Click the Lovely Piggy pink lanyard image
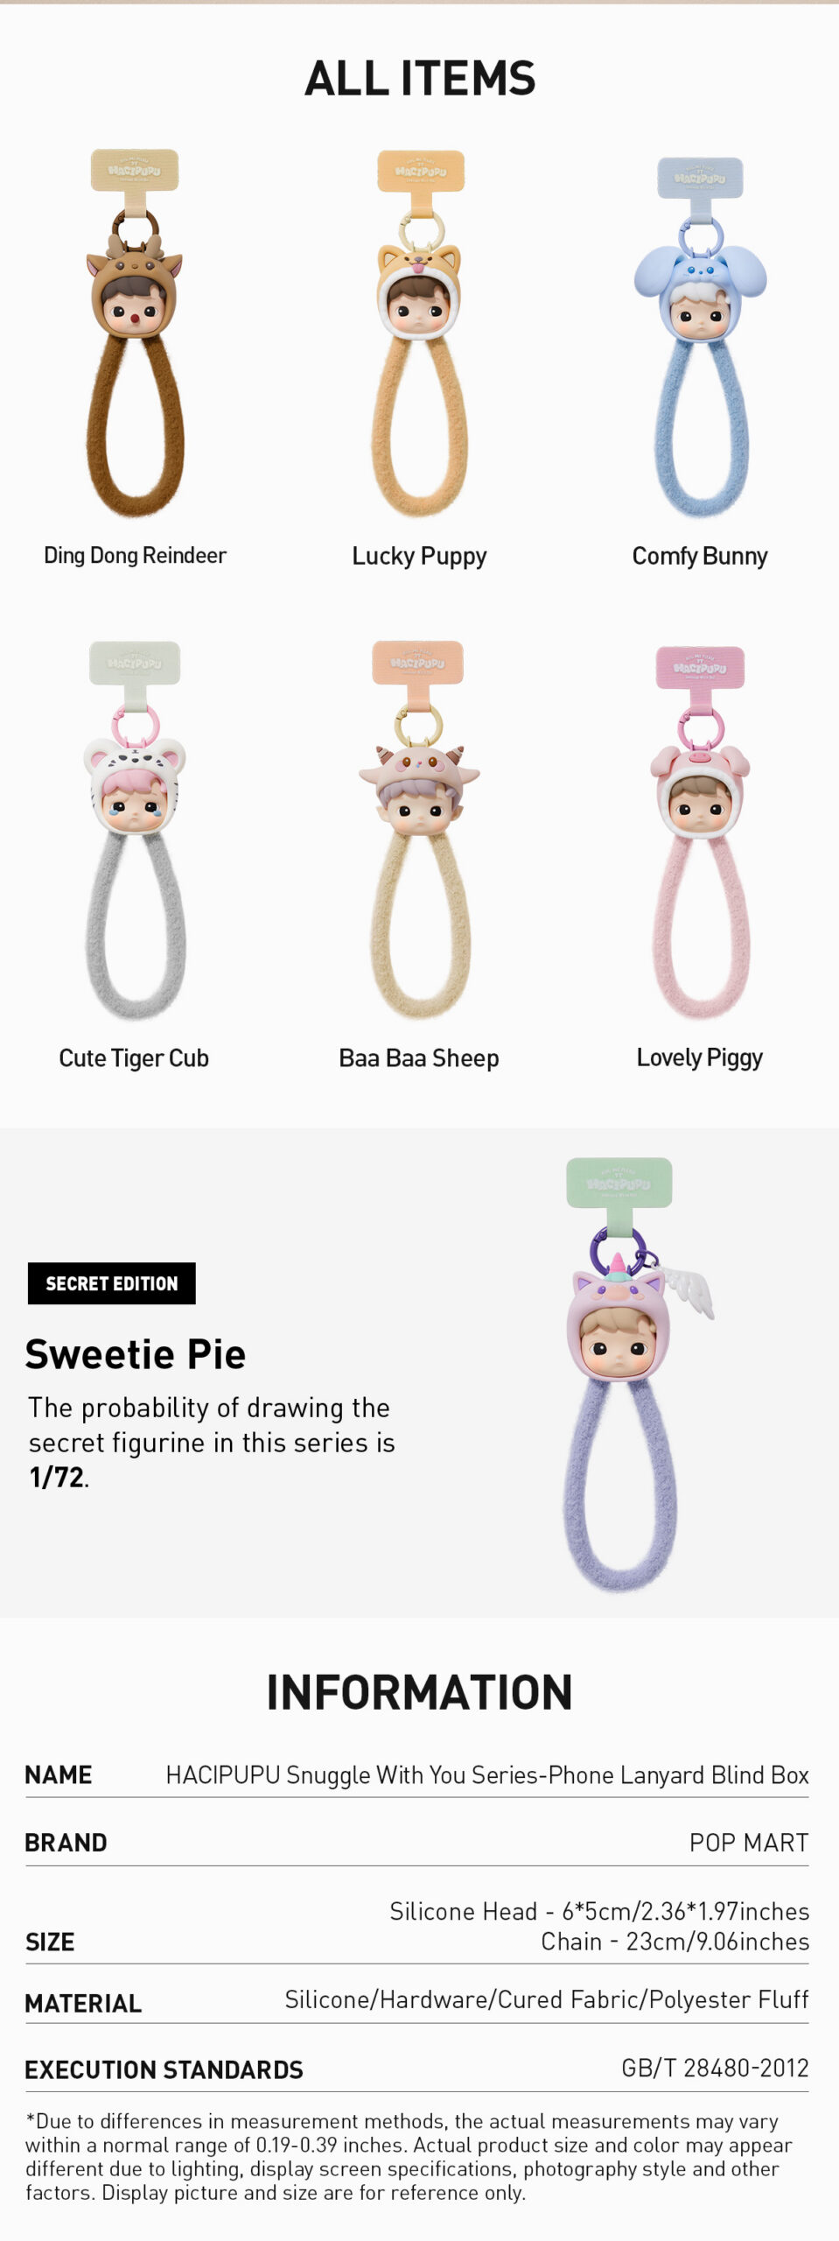 [x=700, y=832]
